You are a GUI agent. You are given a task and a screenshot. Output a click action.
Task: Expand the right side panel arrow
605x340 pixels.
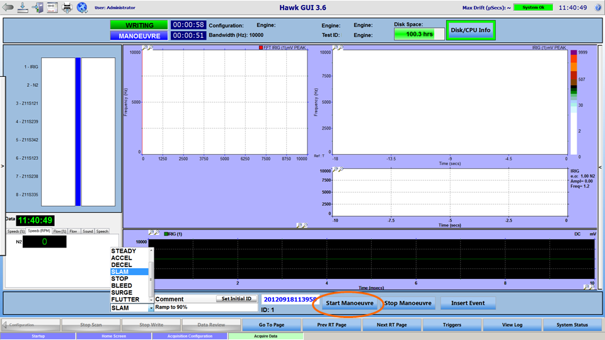[x=601, y=167]
